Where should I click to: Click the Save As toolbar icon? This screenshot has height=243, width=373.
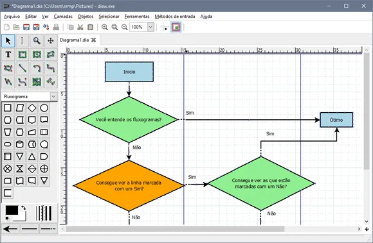36,27
